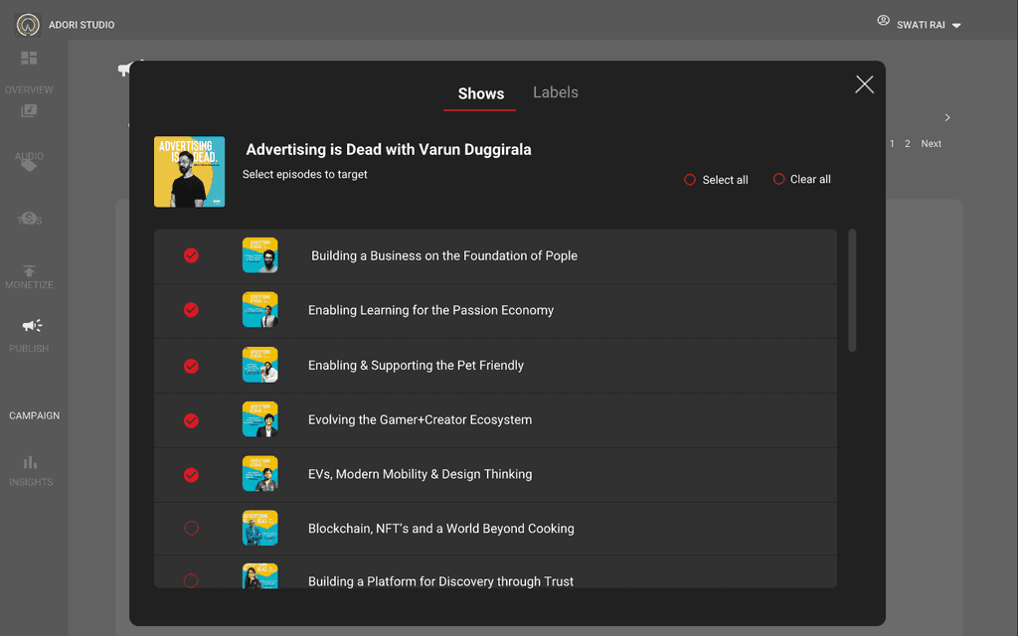Open the Insights bar chart icon
The height and width of the screenshot is (636, 1018).
[30, 462]
